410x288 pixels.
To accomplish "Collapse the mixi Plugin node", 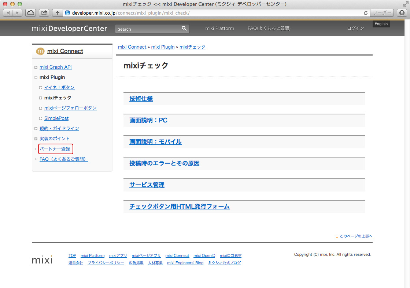I will [x=36, y=77].
